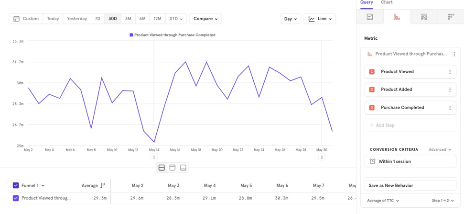
Task: Open the Compare dropdown
Action: click(205, 19)
